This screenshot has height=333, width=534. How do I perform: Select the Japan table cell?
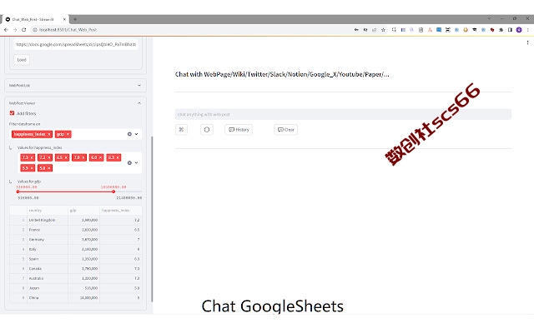[x=47, y=288]
